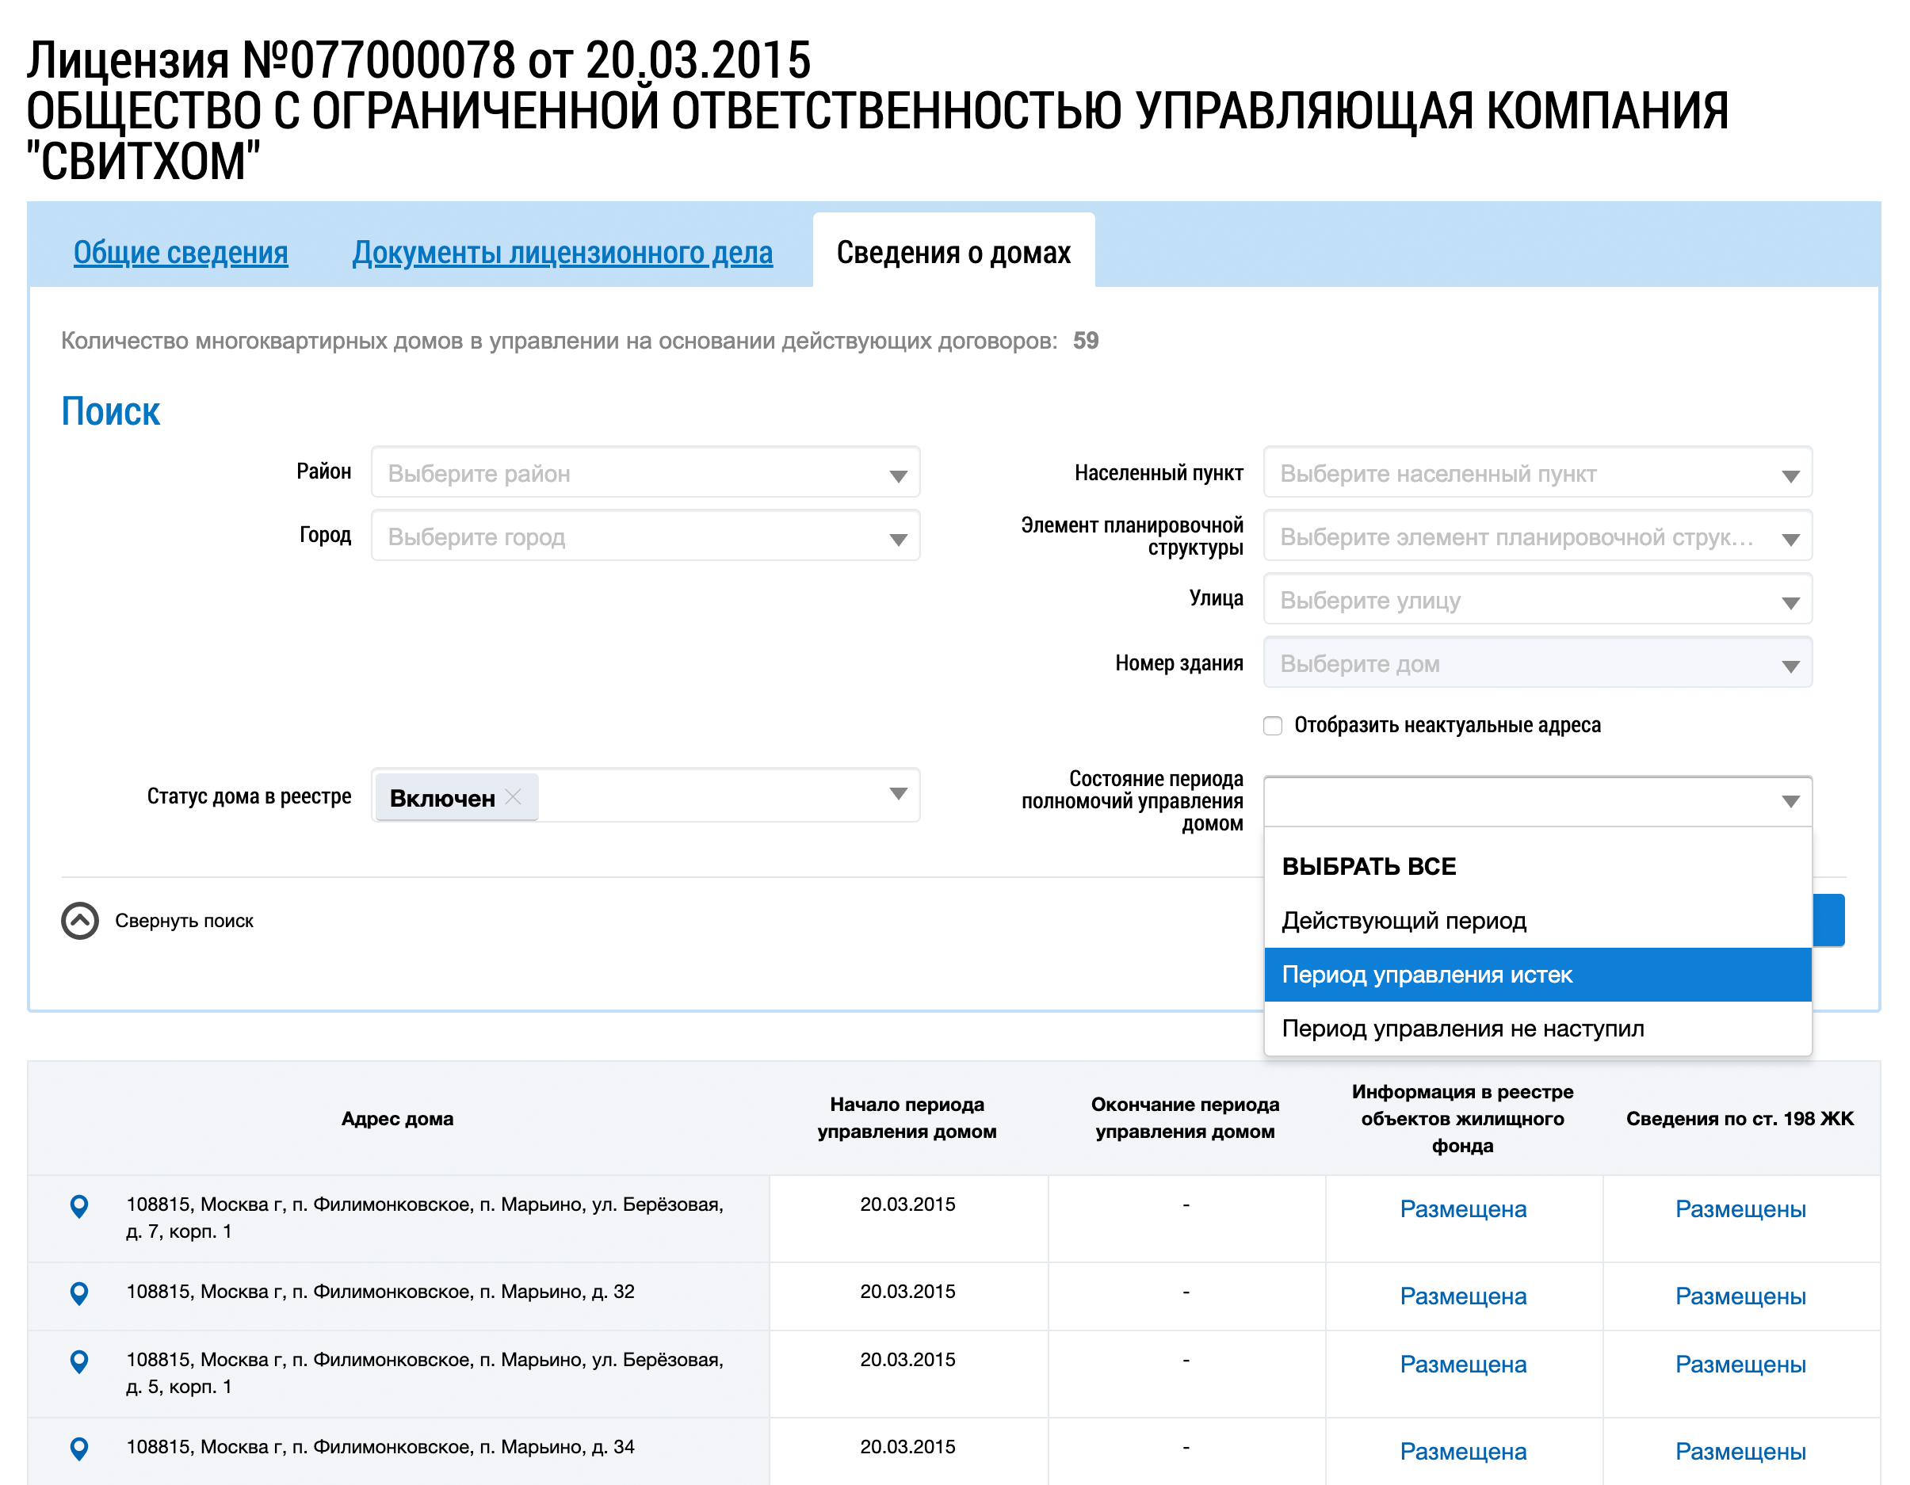
Task: Click the Свернуть поиск label
Action: pyautogui.click(x=185, y=921)
